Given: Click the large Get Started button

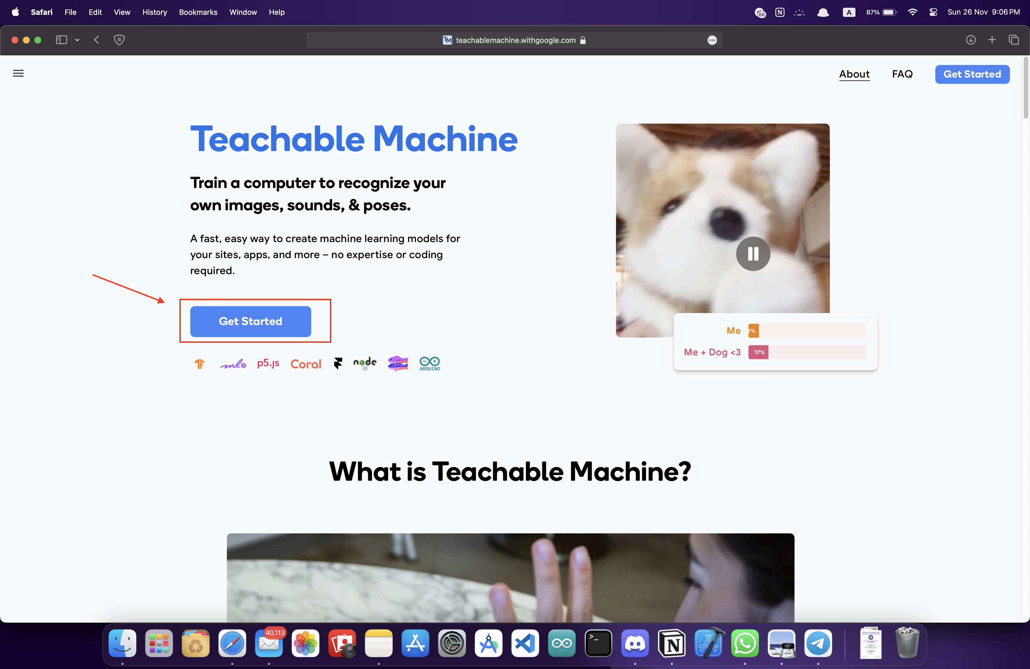Looking at the screenshot, I should [251, 321].
